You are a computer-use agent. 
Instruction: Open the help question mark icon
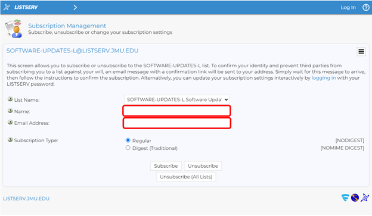point(365,7)
